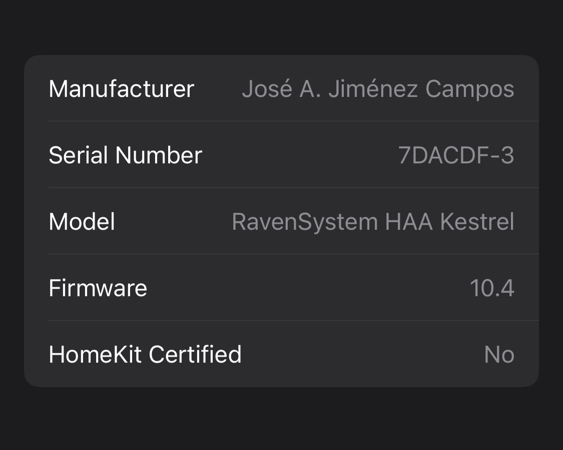
Task: Tap the Manufacturer label text
Action: (121, 88)
